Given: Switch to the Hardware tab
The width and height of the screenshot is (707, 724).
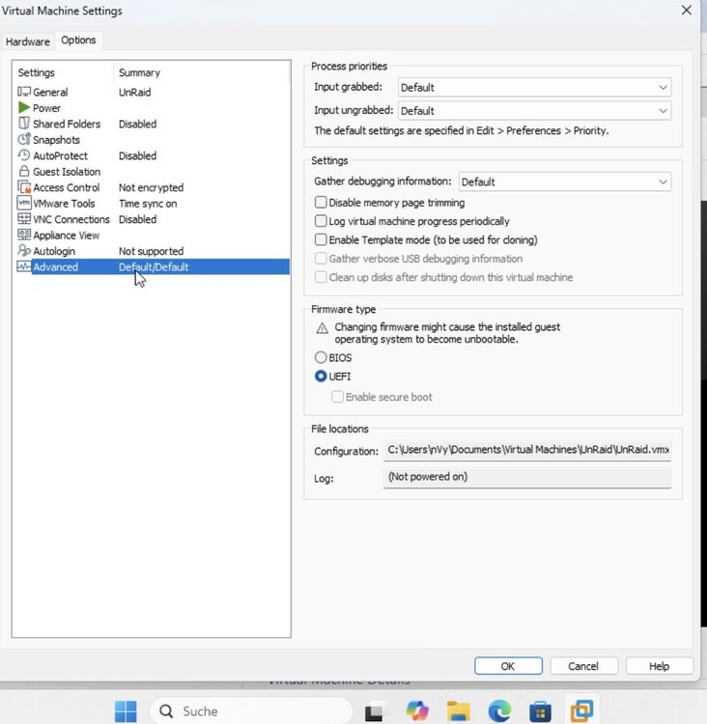Looking at the screenshot, I should pyautogui.click(x=28, y=42).
